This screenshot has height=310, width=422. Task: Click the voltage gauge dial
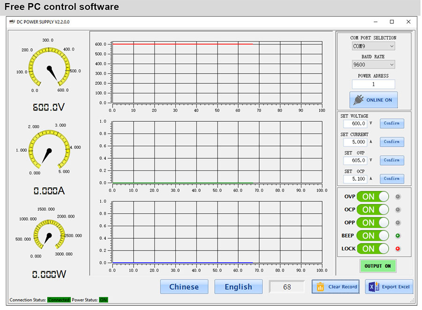[49, 66]
